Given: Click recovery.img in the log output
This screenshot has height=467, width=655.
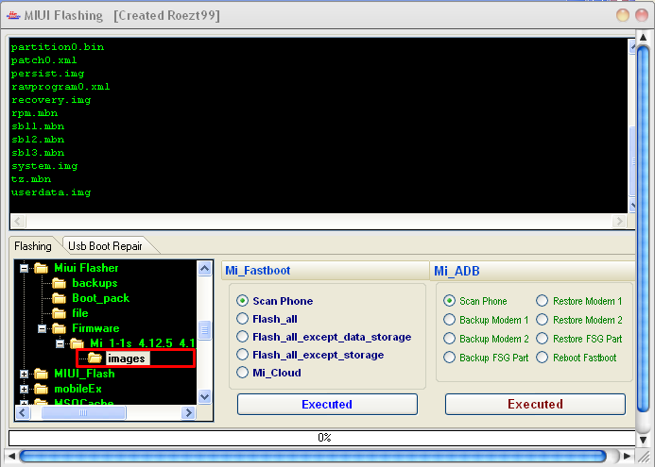Looking at the screenshot, I should [51, 100].
